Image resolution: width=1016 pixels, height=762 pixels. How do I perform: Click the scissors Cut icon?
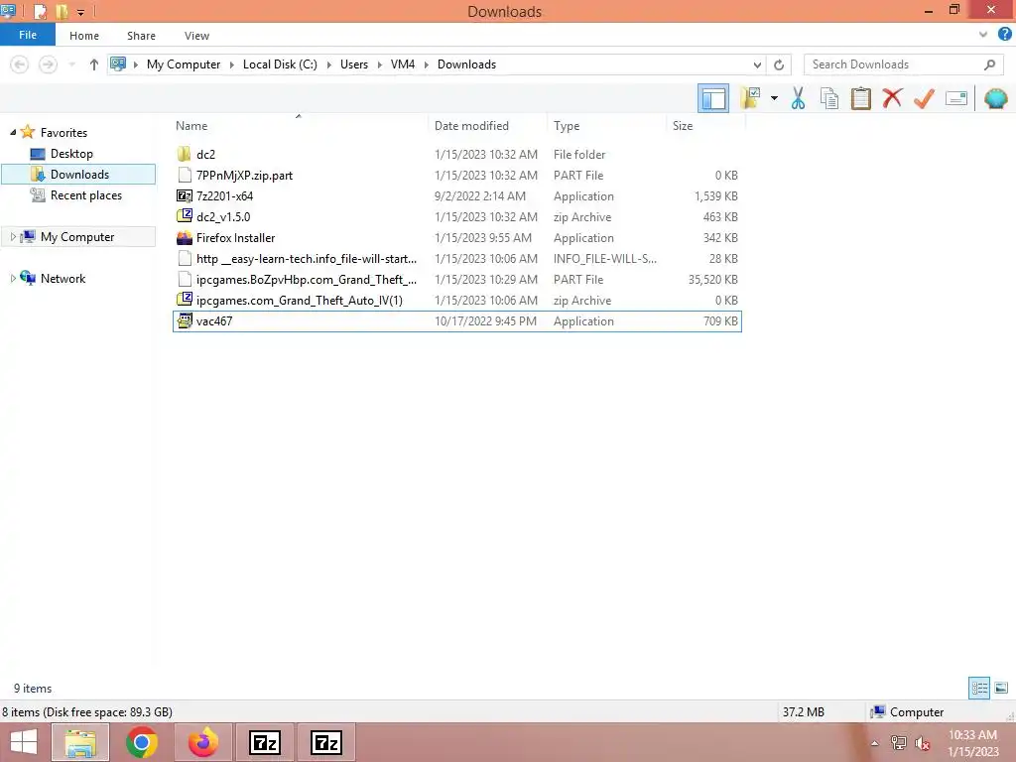click(x=799, y=98)
